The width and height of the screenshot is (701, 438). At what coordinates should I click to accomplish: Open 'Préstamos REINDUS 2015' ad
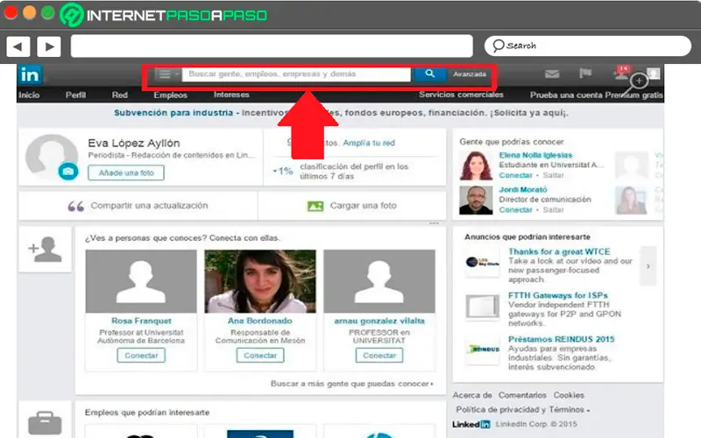coord(561,339)
